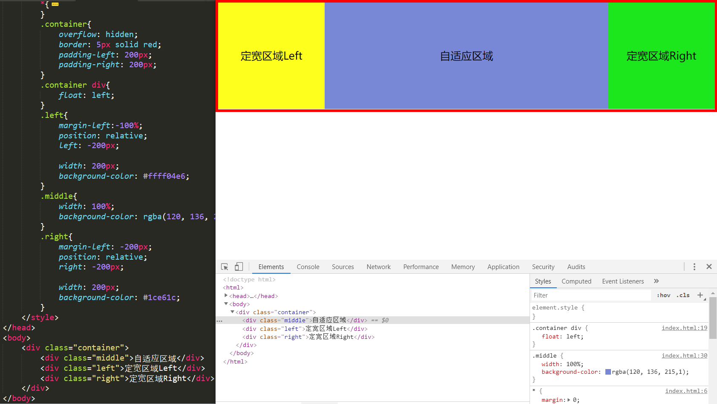Collapse the container div in DOM tree
The width and height of the screenshot is (717, 404).
(232, 312)
